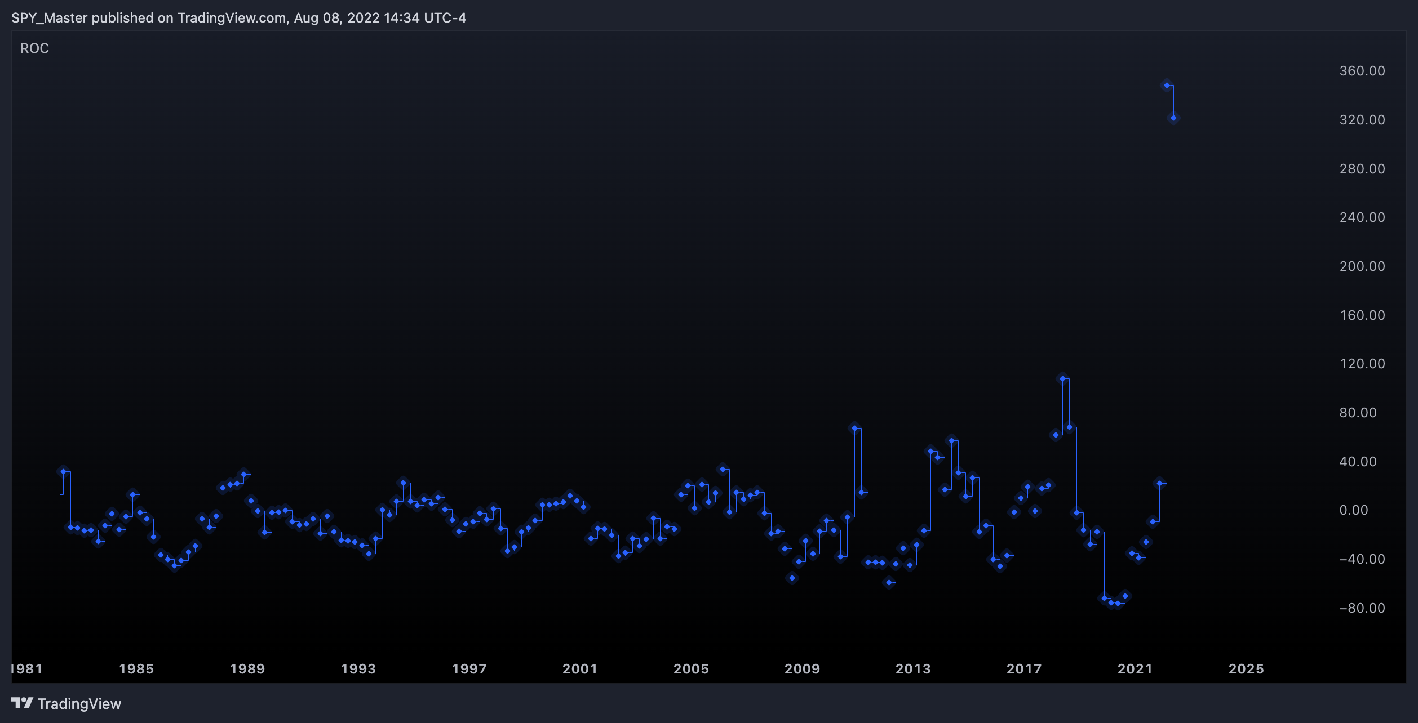Viewport: 1418px width, 723px height.
Task: Click the 2001 time axis label
Action: tap(580, 669)
